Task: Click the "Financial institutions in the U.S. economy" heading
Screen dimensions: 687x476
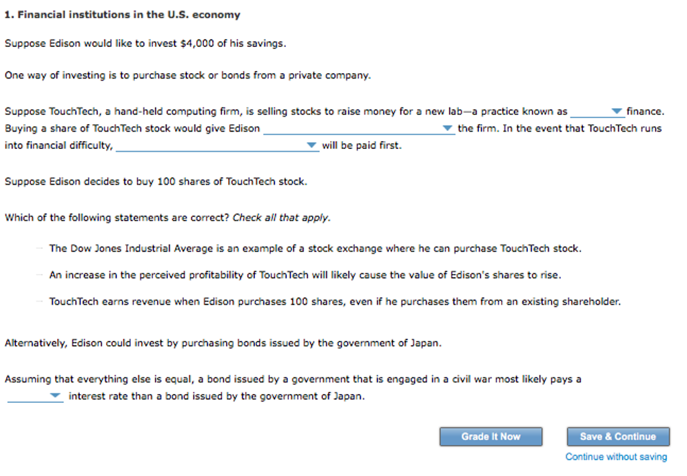Action: (122, 15)
